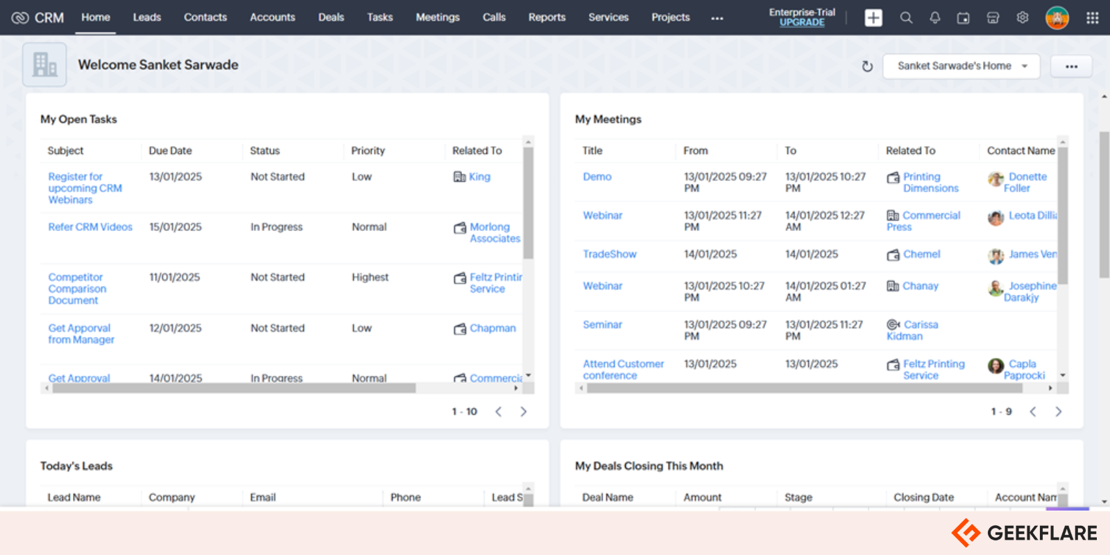
Task: Click the UPGRADE link
Action: 802,22
